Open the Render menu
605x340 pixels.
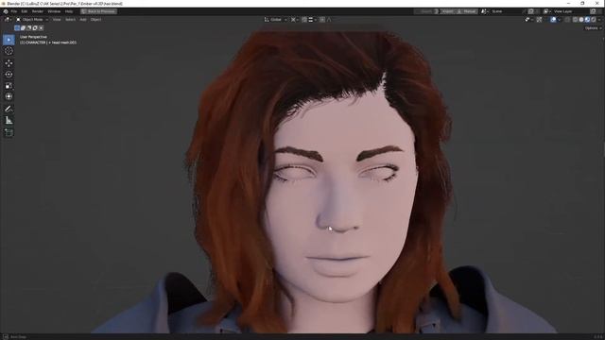pyautogui.click(x=38, y=11)
